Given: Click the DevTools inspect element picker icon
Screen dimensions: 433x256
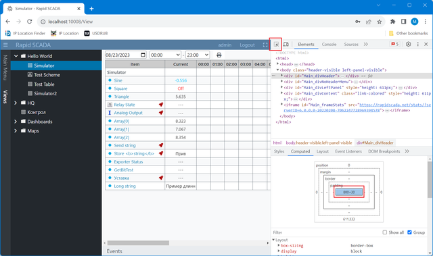Looking at the screenshot, I should (x=276, y=45).
